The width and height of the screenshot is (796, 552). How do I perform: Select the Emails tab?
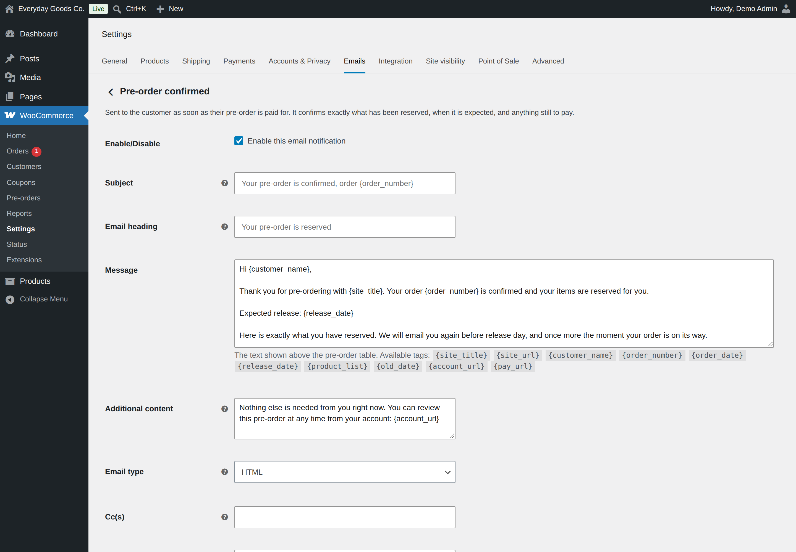click(354, 61)
